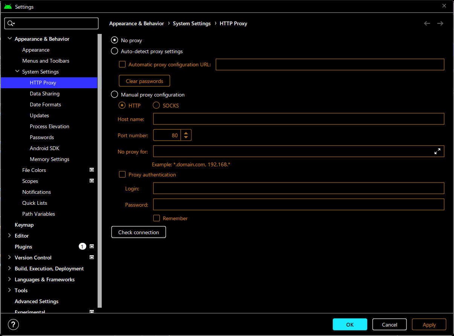
Task: Expand the Editor settings section
Action: [x=10, y=236]
